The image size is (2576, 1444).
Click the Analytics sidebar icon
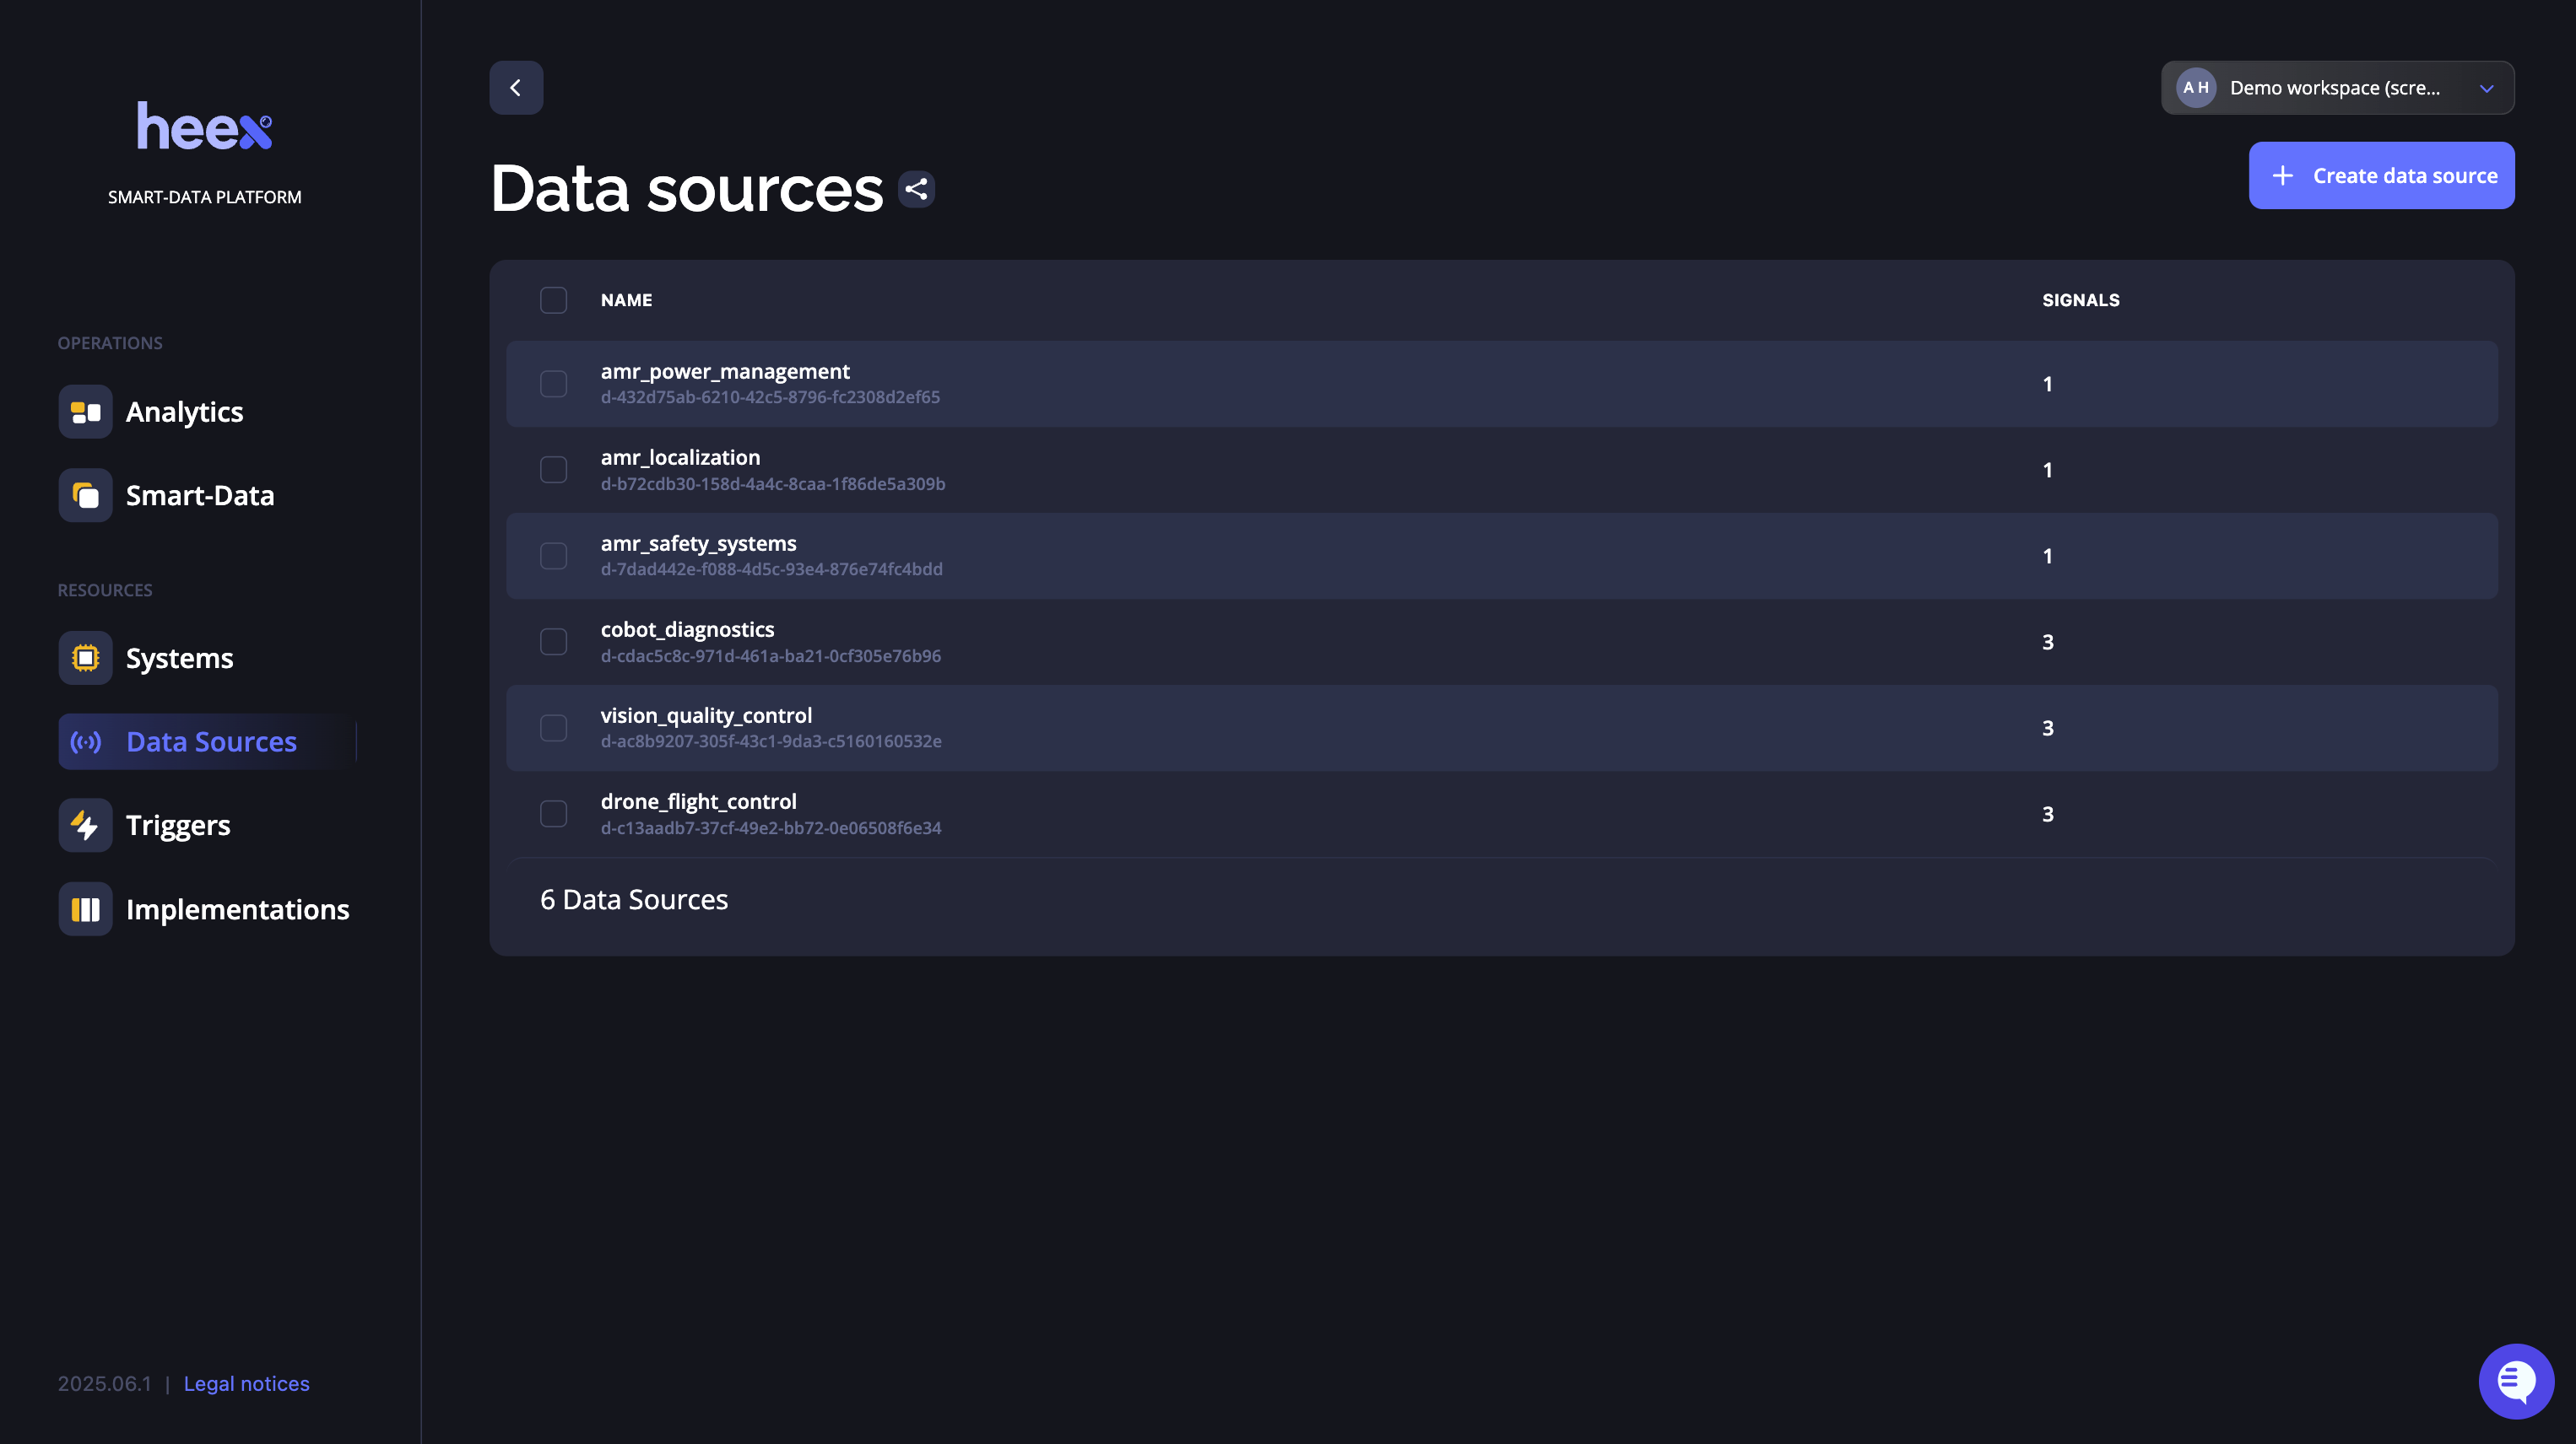coord(85,412)
